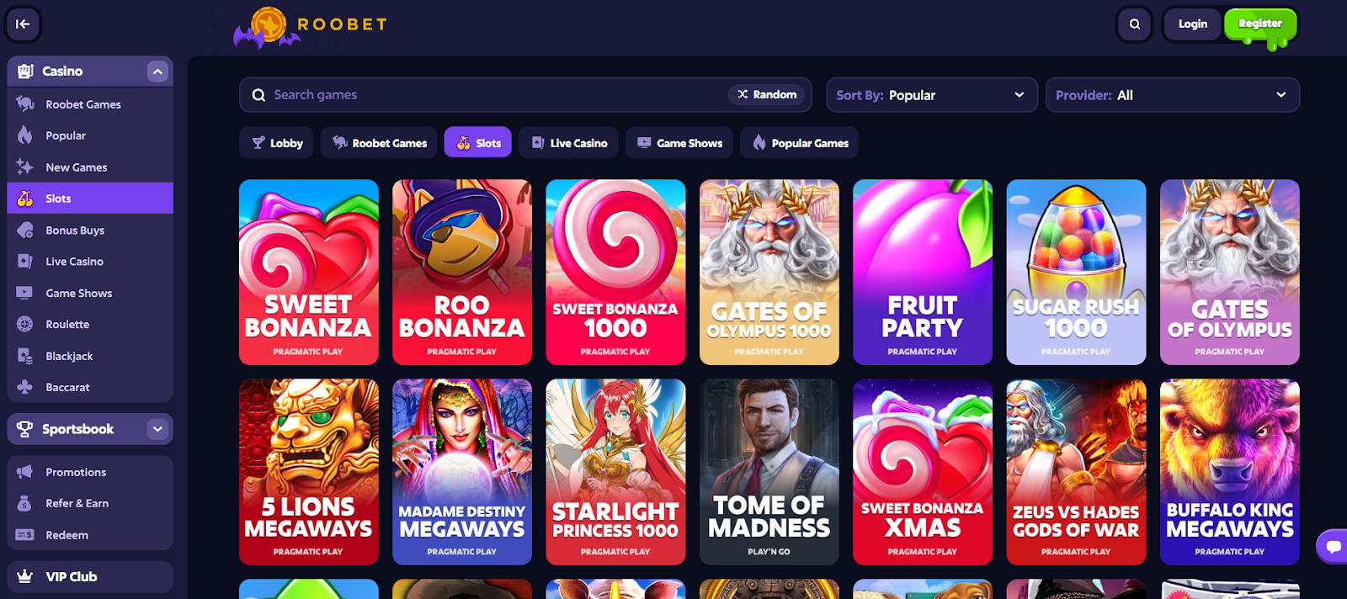The image size is (1347, 599).
Task: Click the green Register button
Action: (x=1260, y=24)
